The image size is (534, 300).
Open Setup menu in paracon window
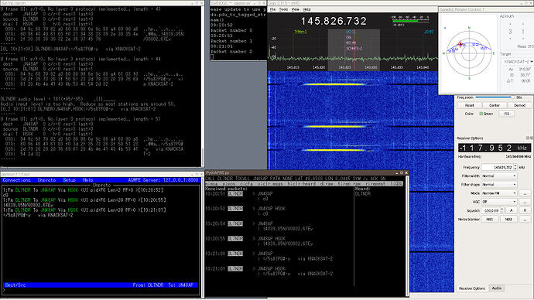tap(69, 180)
